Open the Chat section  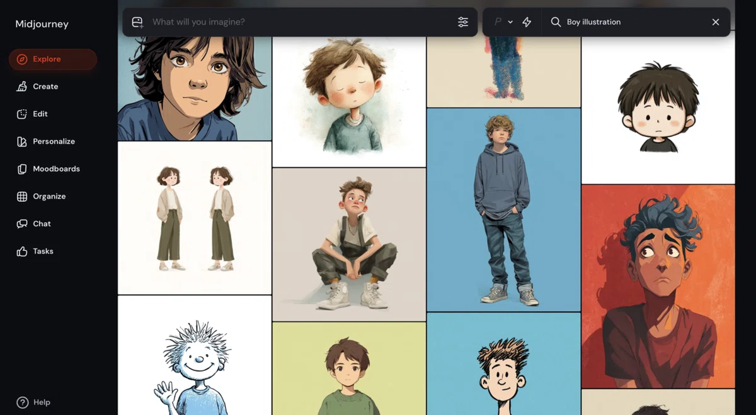53,224
